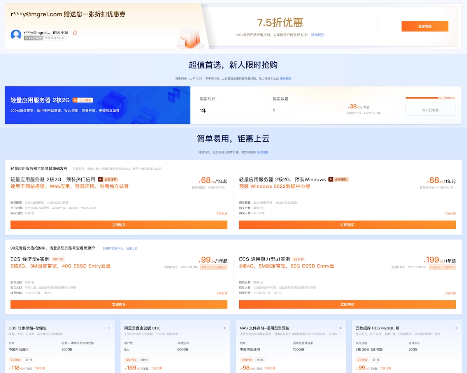Click 99计划 tag beside ECS 经济型e实例
This screenshot has width=467, height=373.
click(x=58, y=259)
